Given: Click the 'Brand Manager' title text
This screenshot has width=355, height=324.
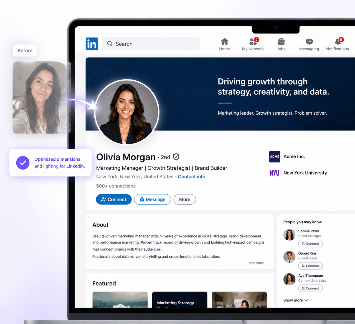Looking at the screenshot, I should click(310, 236).
